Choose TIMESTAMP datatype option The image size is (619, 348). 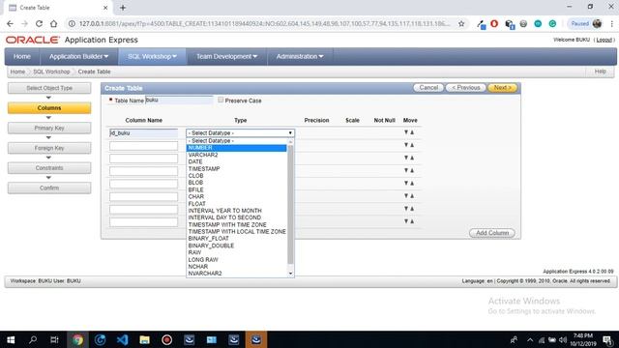coord(236,168)
